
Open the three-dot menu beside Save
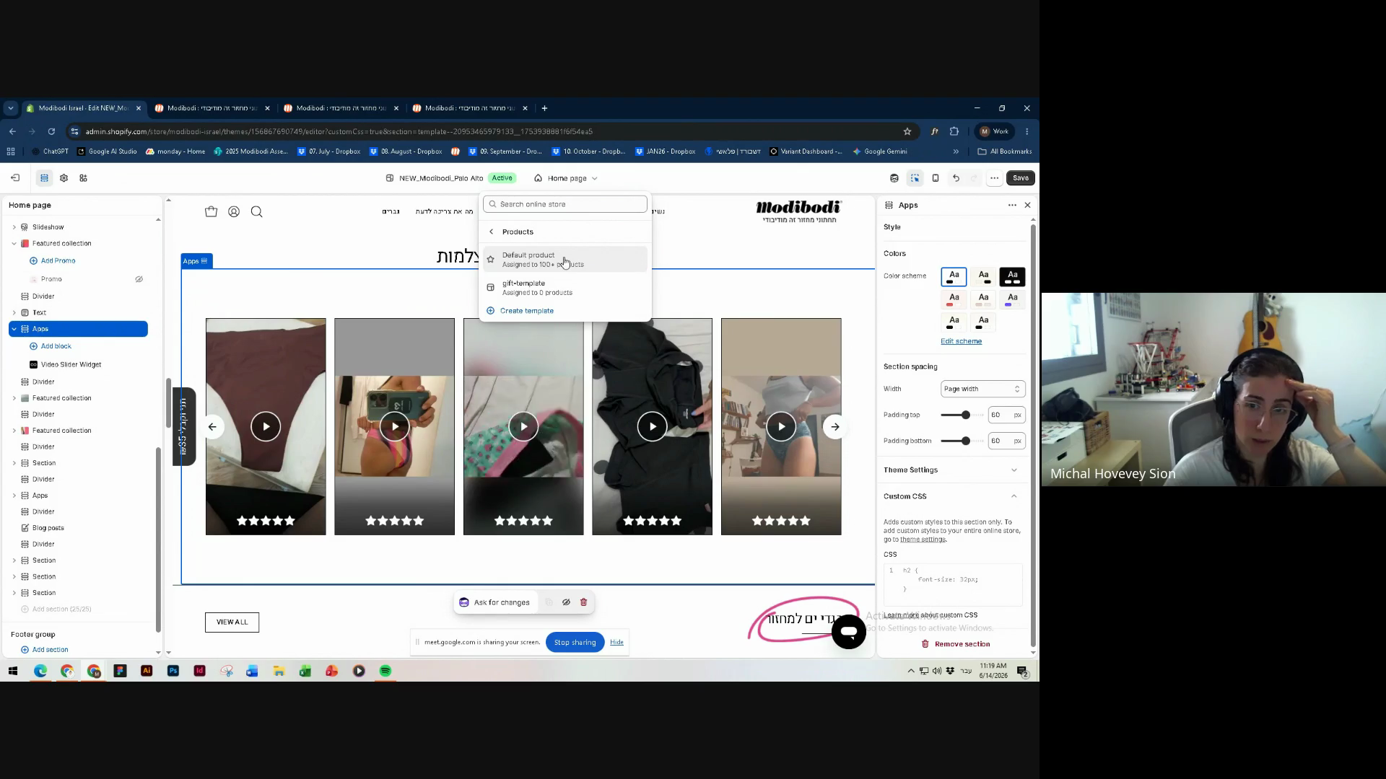point(994,178)
